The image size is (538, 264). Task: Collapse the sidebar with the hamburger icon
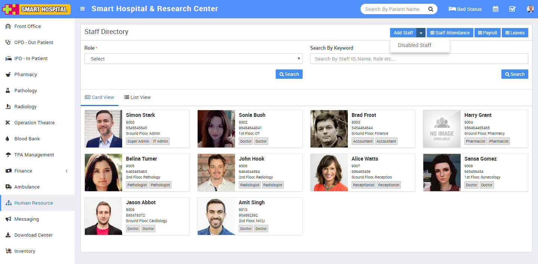coord(82,9)
